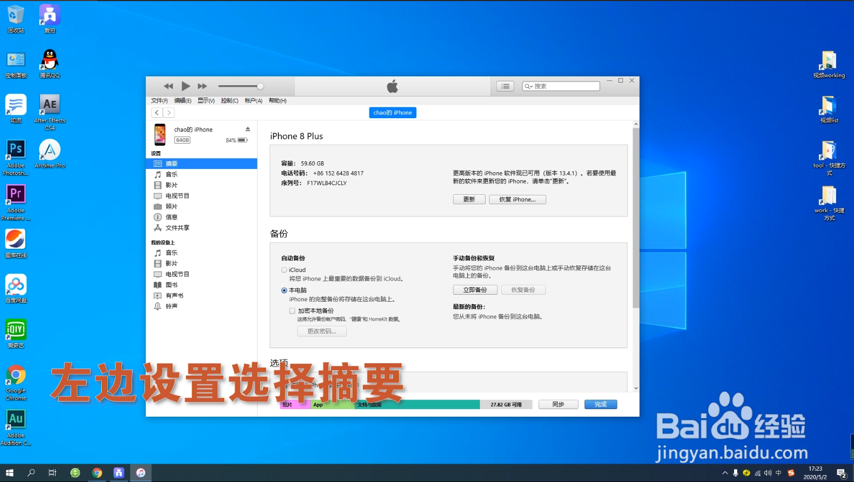Click the 立即备份 button
The image size is (854, 482).
(x=475, y=290)
